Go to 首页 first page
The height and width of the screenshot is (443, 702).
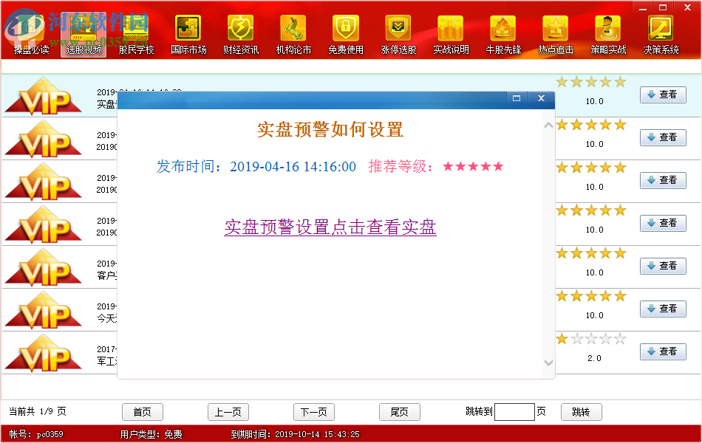click(142, 412)
